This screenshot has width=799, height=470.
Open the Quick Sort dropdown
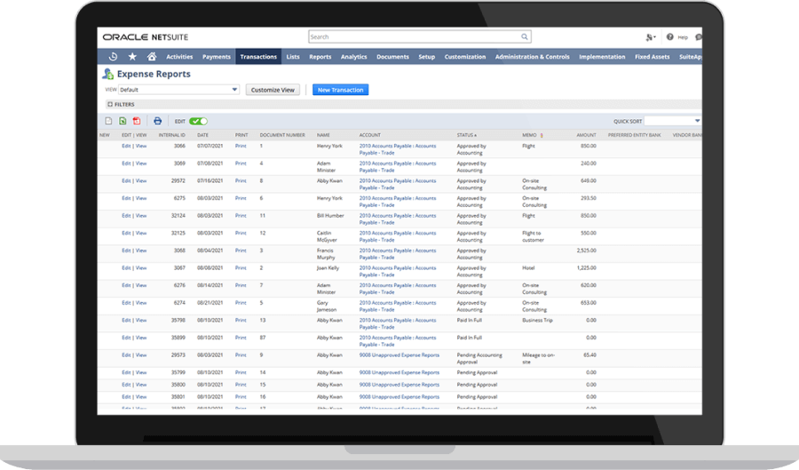(673, 121)
